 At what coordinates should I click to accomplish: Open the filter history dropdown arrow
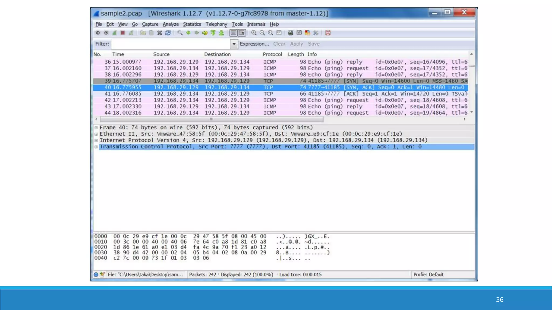[x=234, y=44]
